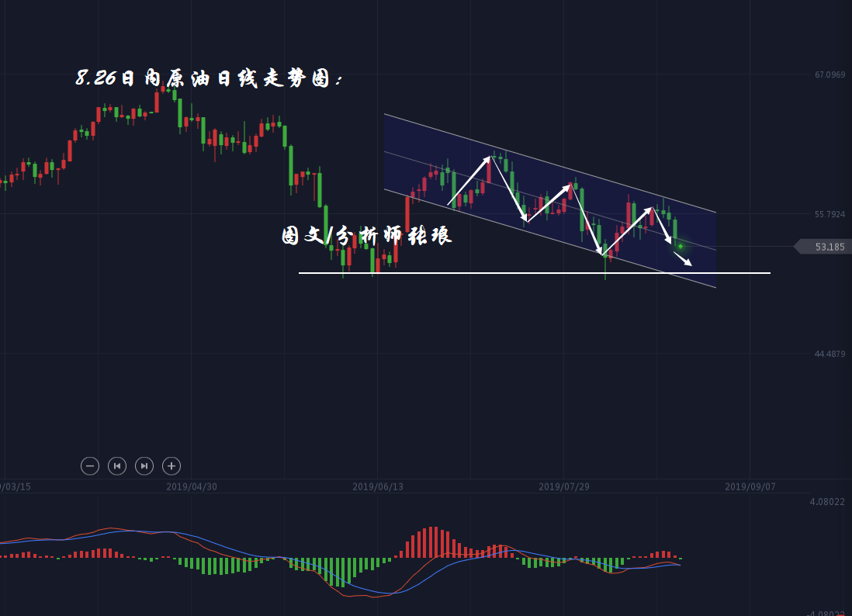852x616 pixels.
Task: Click the 67.0969 price axis label
Action: tap(829, 75)
